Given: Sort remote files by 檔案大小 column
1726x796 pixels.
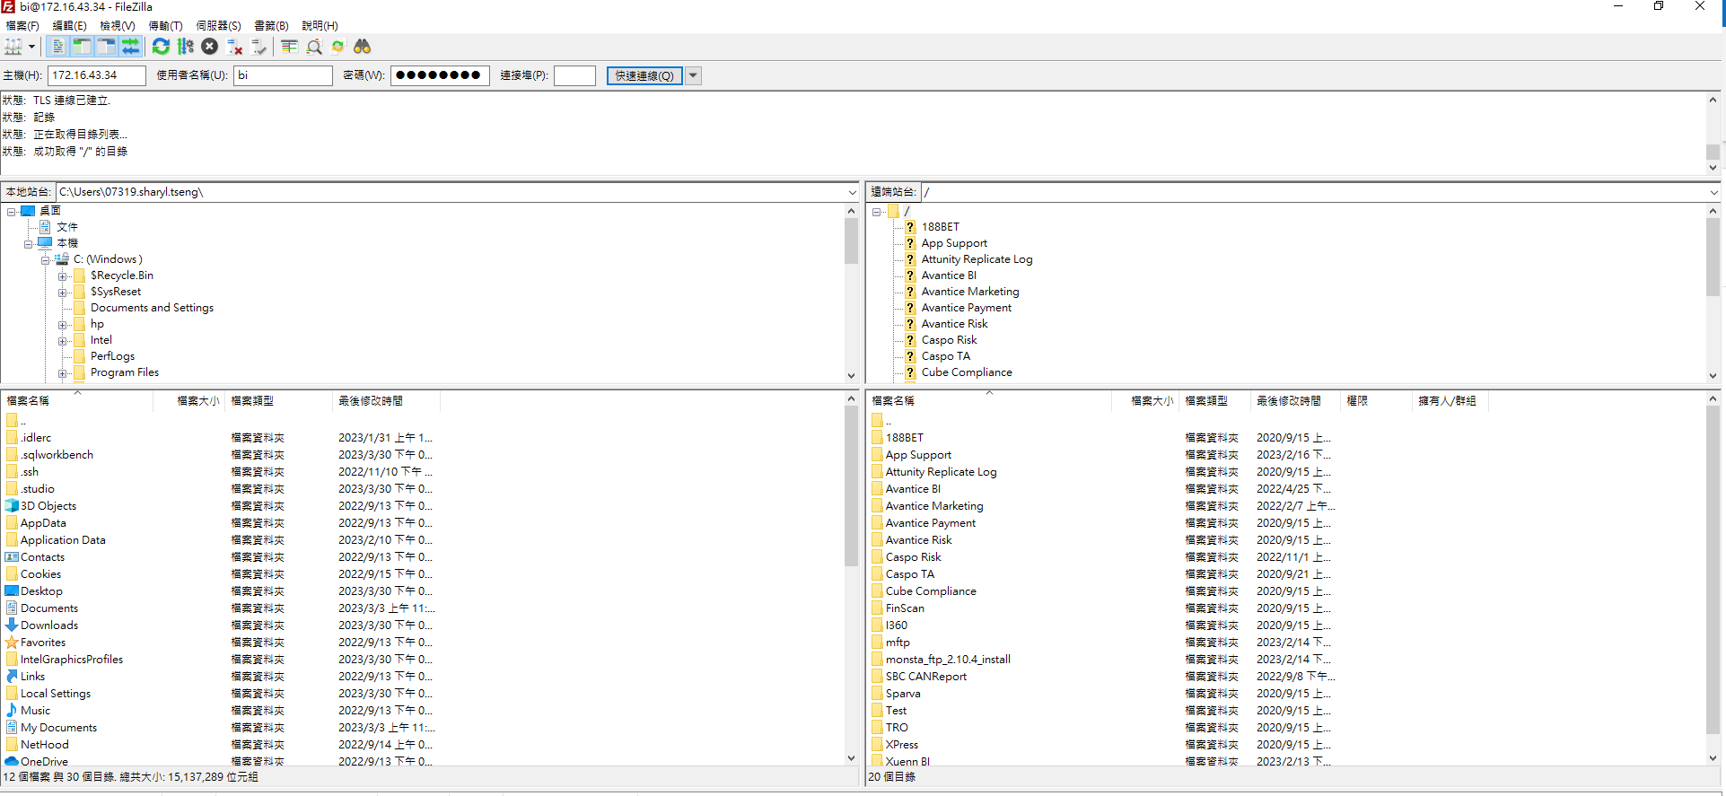Looking at the screenshot, I should coord(1146,401).
